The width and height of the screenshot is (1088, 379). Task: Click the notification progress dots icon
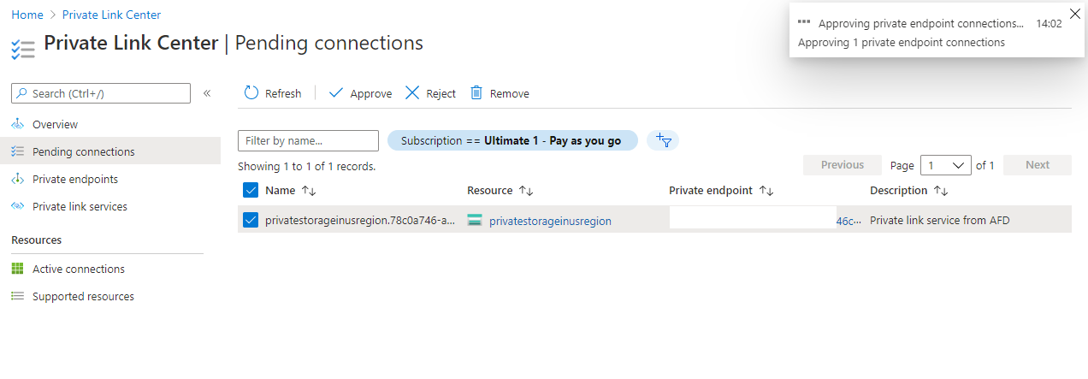[x=803, y=21]
